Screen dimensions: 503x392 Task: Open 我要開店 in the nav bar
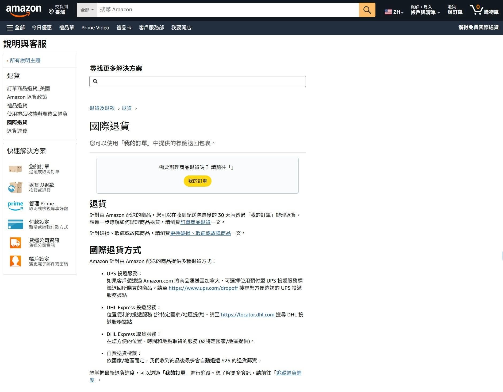coord(181,28)
